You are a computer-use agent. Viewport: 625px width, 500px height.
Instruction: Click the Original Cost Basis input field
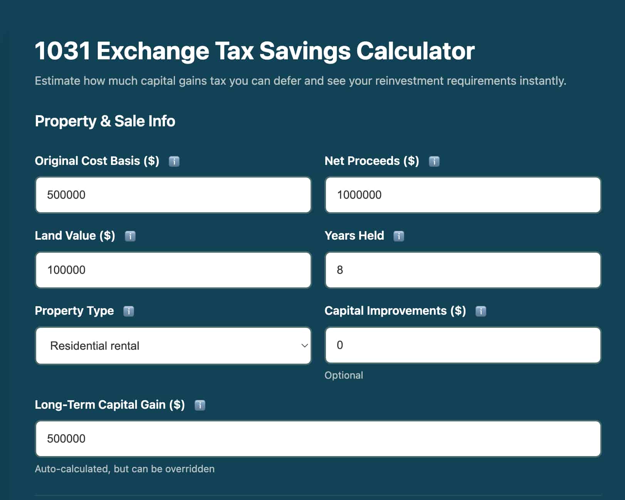(x=173, y=195)
